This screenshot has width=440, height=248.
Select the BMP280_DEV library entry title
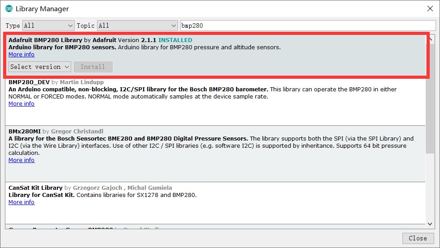tap(29, 82)
